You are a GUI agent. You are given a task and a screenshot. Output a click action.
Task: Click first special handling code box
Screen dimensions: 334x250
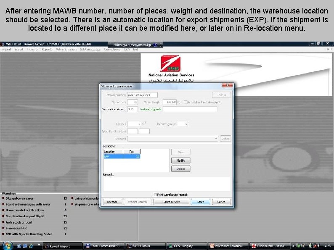133,131
